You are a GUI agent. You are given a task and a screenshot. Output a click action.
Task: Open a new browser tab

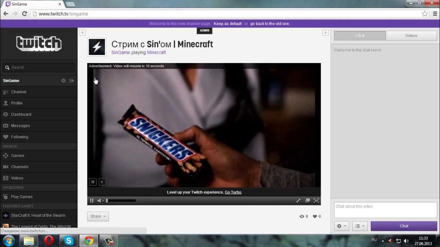point(70,4)
